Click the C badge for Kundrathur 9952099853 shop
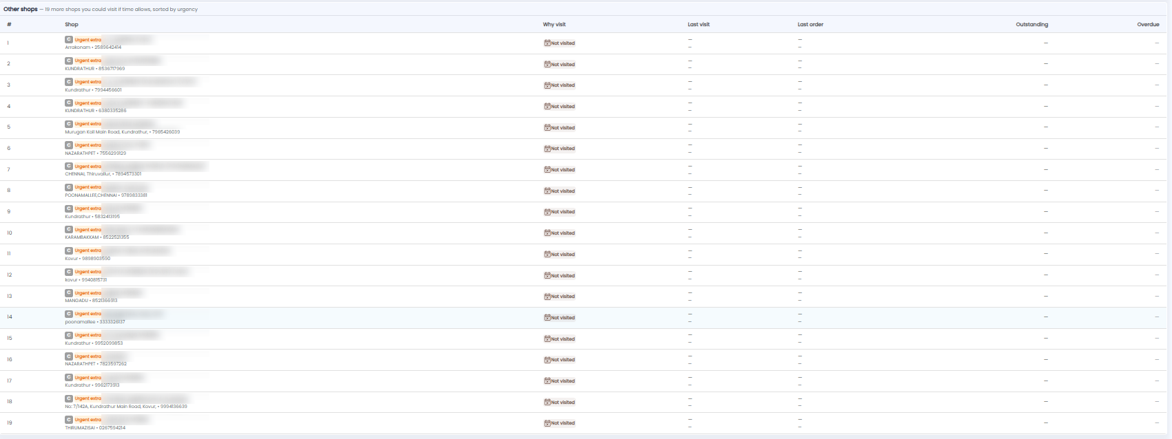The image size is (1172, 439). pyautogui.click(x=69, y=335)
